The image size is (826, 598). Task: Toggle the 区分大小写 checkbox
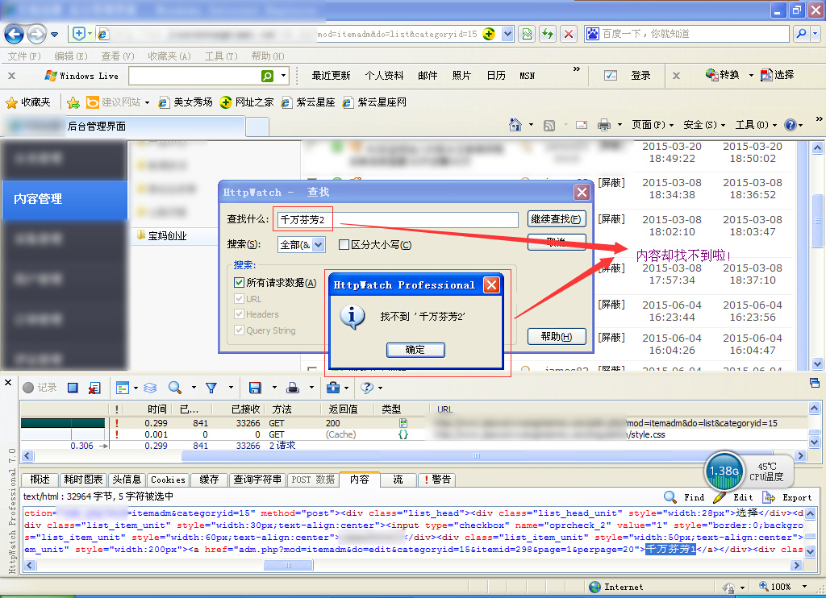[x=344, y=245]
